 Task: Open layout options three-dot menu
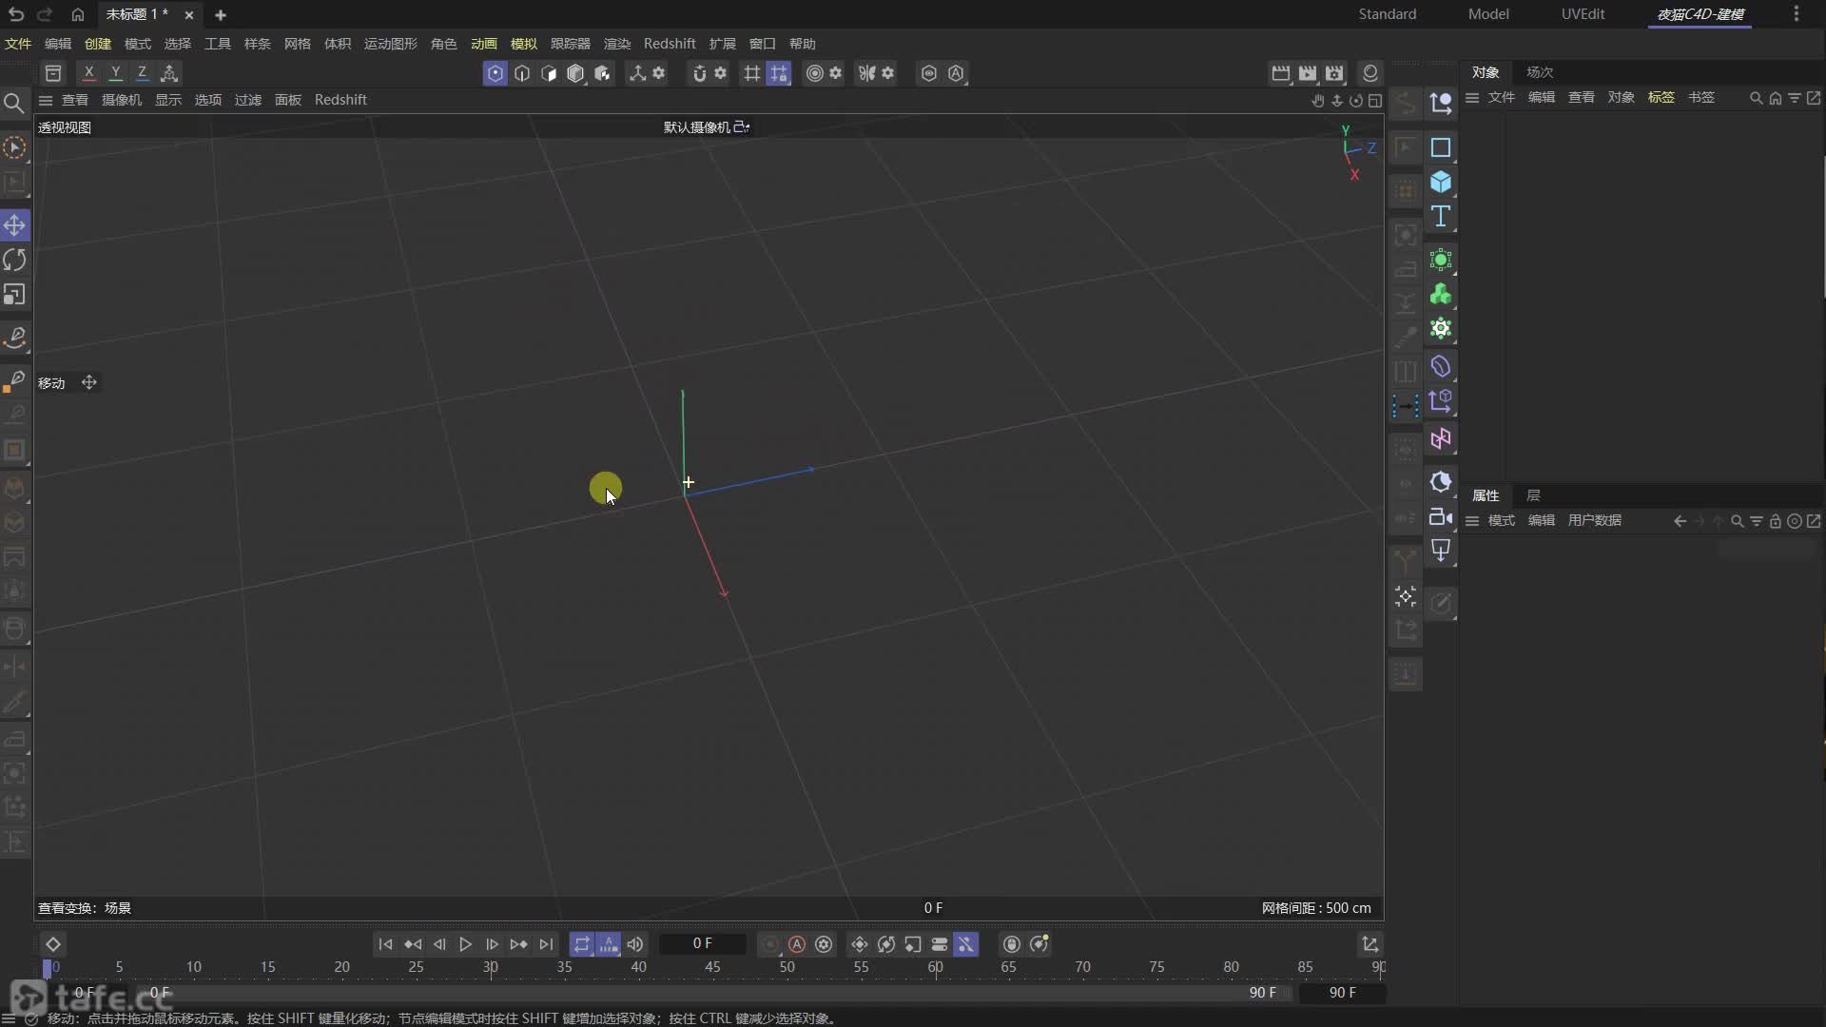tap(1796, 14)
